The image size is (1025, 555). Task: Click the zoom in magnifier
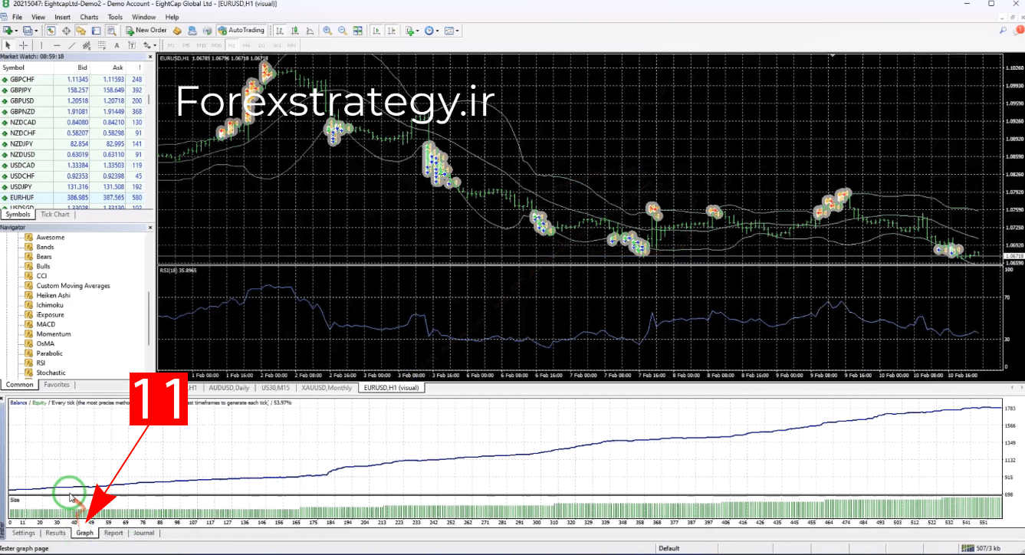[327, 31]
